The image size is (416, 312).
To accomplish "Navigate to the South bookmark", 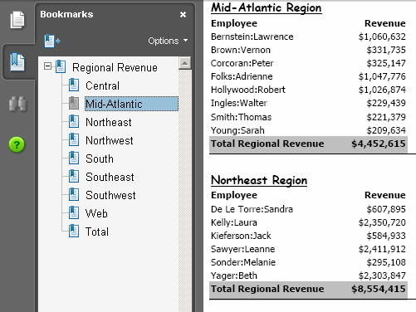I will point(100,158).
